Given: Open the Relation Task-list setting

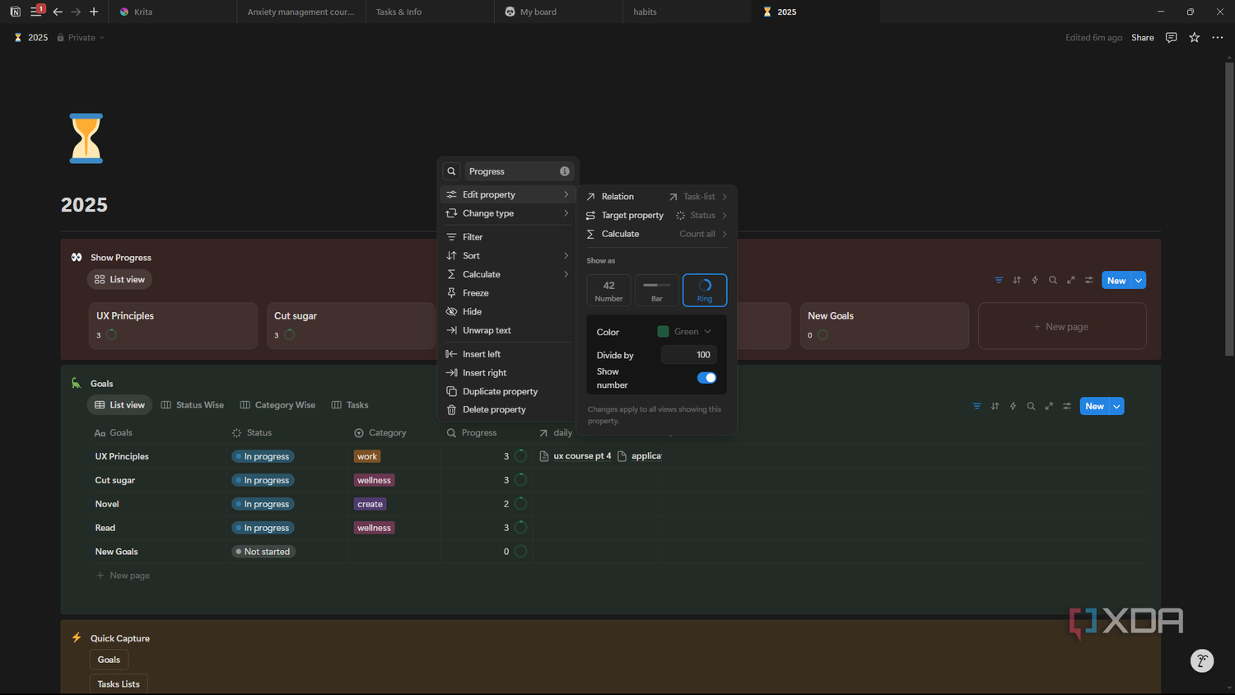Looking at the screenshot, I should [x=656, y=197].
